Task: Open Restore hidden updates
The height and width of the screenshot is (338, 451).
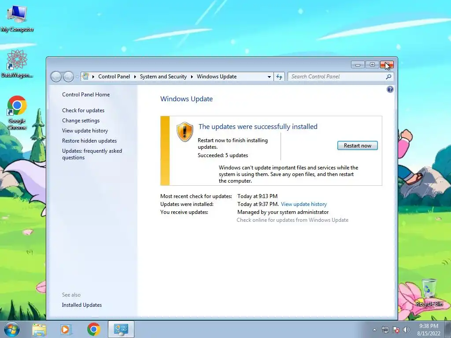Action: (89, 140)
